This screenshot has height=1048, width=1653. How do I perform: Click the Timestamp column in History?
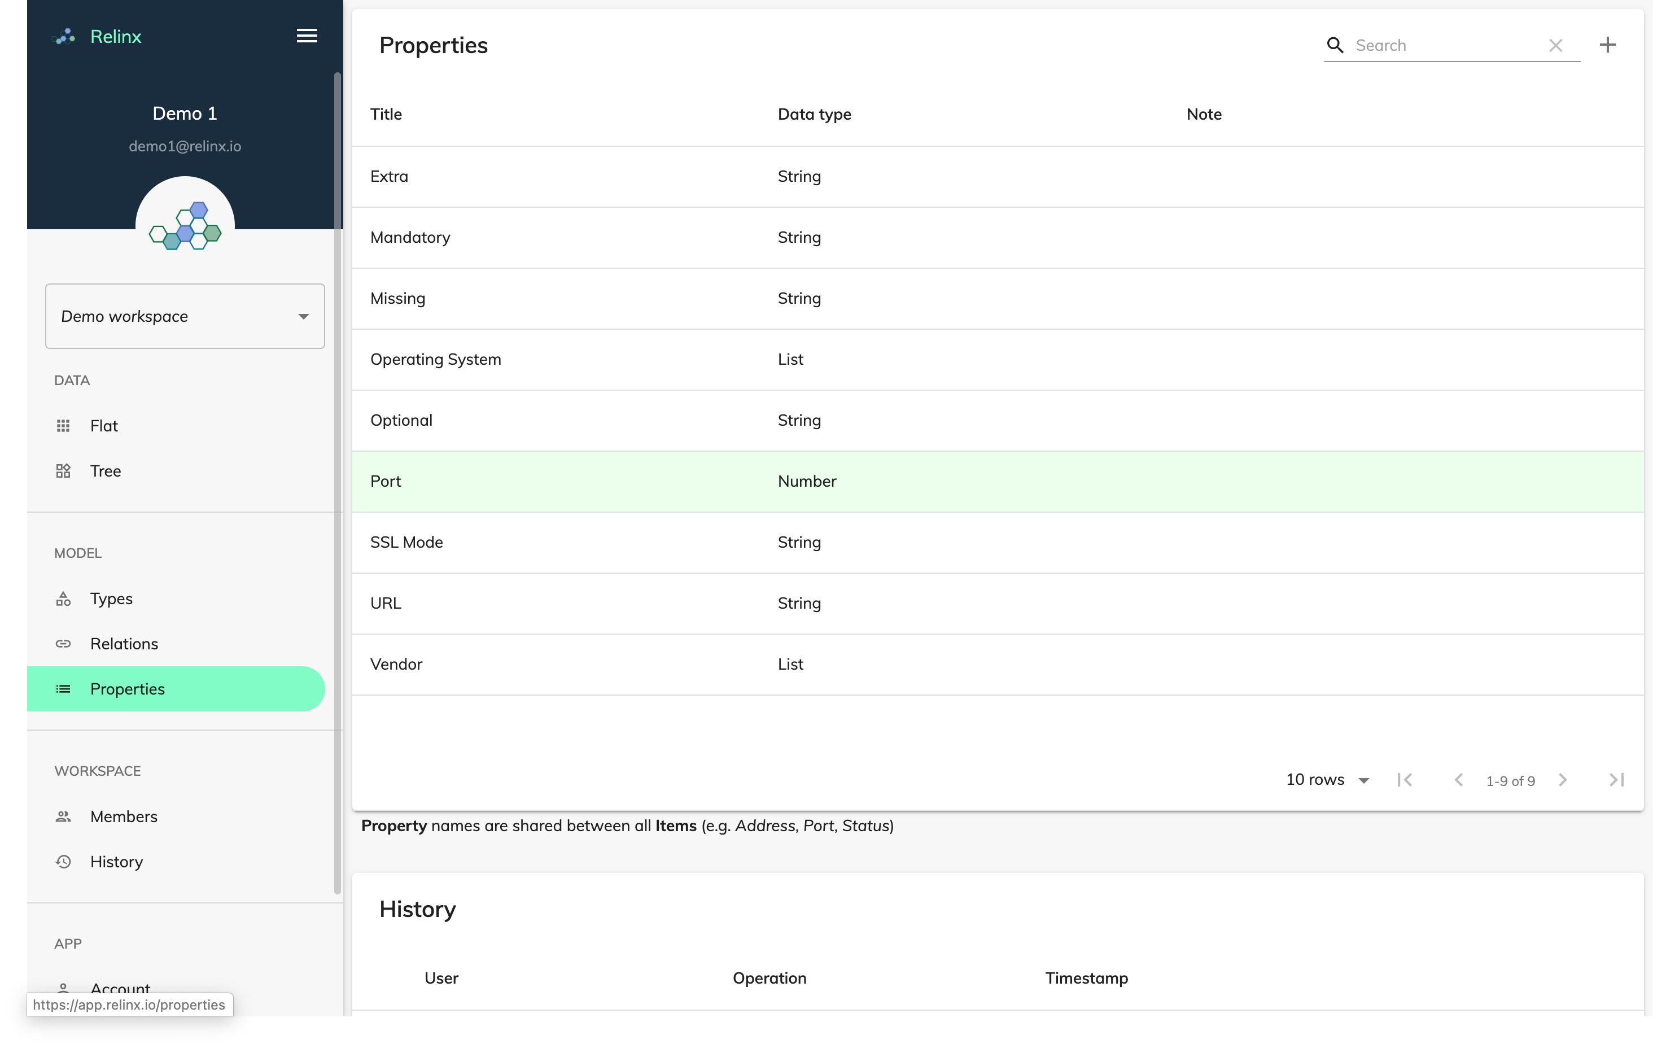tap(1086, 978)
